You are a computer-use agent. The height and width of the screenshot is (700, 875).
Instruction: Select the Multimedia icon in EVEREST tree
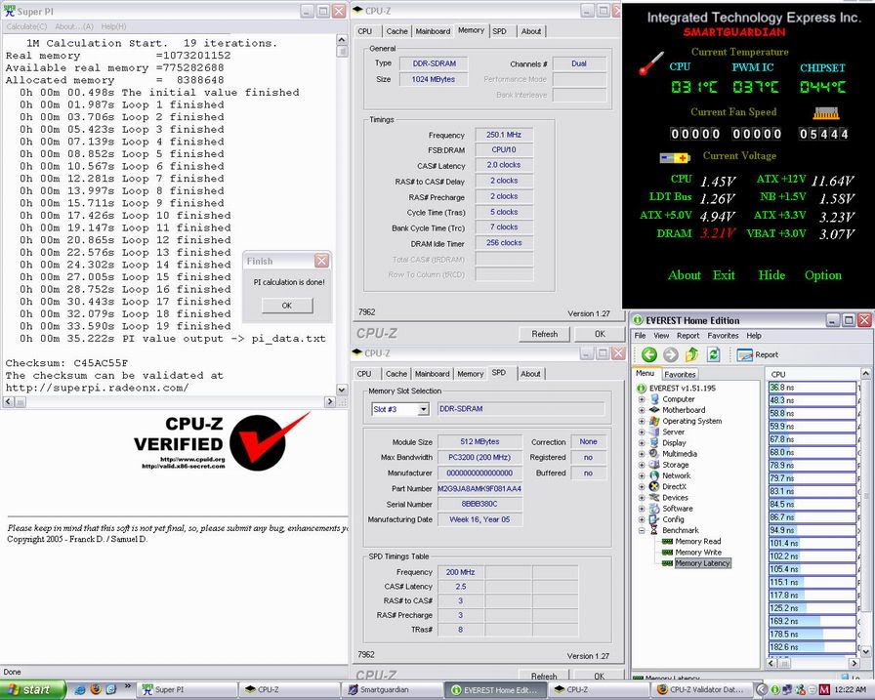click(x=654, y=453)
